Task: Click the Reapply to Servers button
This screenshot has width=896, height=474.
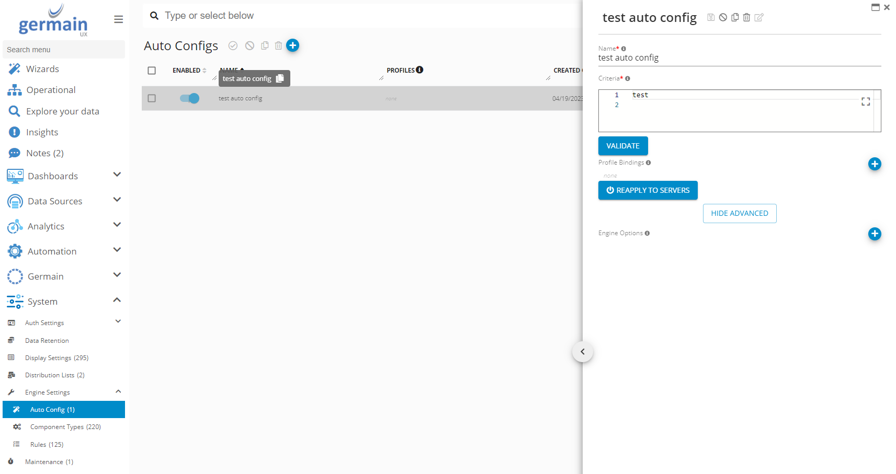Action: [648, 190]
